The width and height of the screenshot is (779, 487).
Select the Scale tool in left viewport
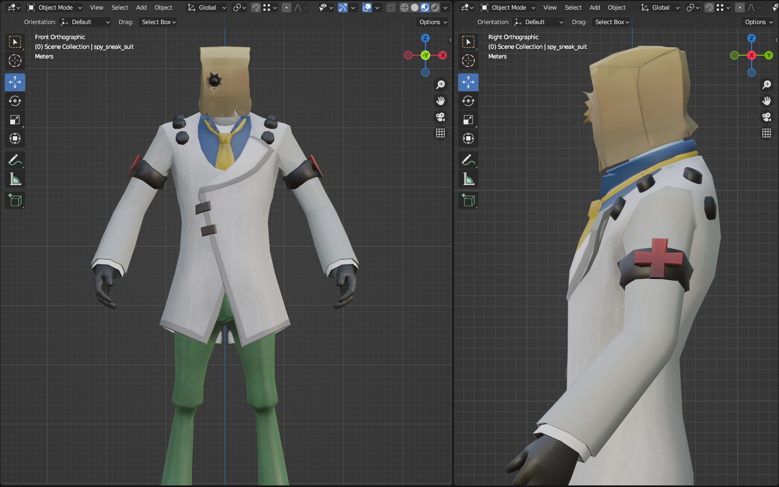point(15,120)
